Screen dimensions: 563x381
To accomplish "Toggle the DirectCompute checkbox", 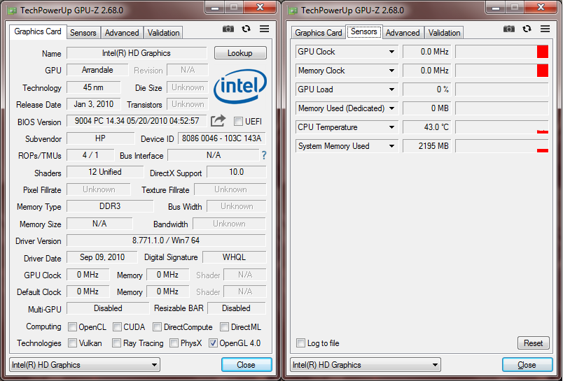I will click(x=157, y=327).
